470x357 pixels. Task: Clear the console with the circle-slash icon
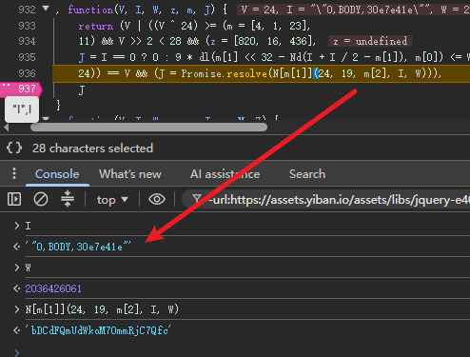tap(41, 199)
